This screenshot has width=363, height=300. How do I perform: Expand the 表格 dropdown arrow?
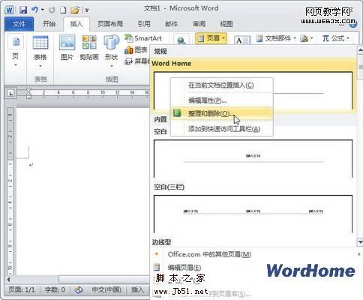coord(40,66)
